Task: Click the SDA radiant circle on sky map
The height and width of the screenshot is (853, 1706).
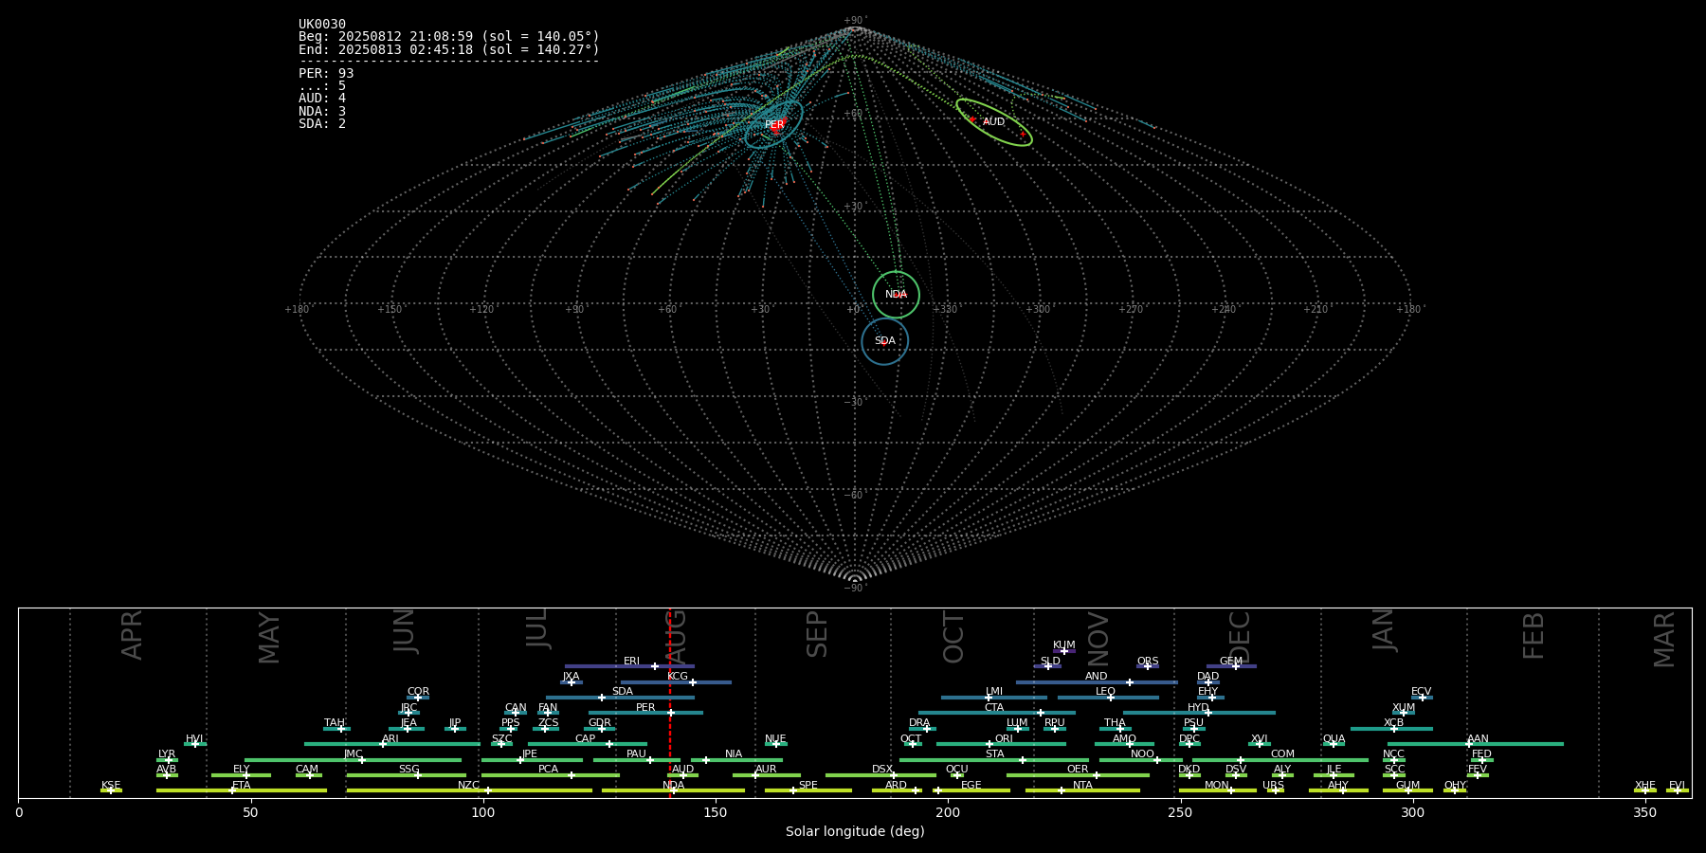Action: (885, 341)
